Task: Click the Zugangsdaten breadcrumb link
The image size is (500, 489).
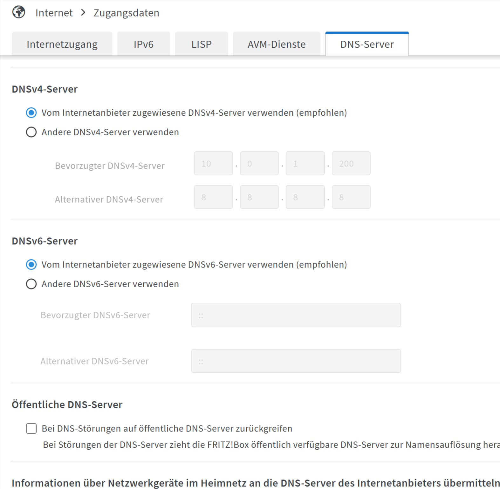Action: (x=126, y=13)
